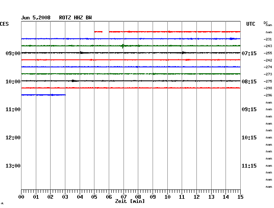Click the 10:00 local time label
The width and height of the screenshot is (274, 208).
pos(13,82)
